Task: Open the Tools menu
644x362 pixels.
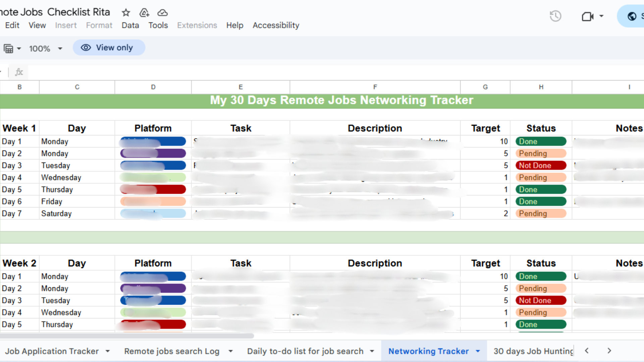Action: pos(158,25)
